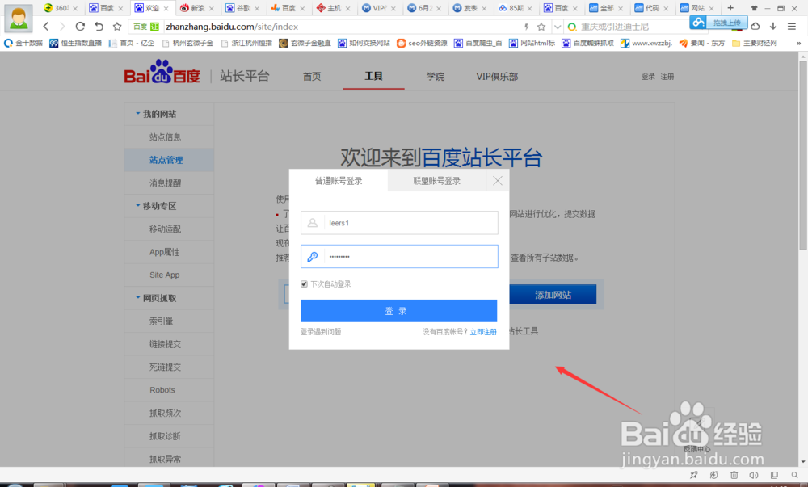Click the user avatar at top-left of browser
Viewport: 808px width, 487px height.
[19, 18]
